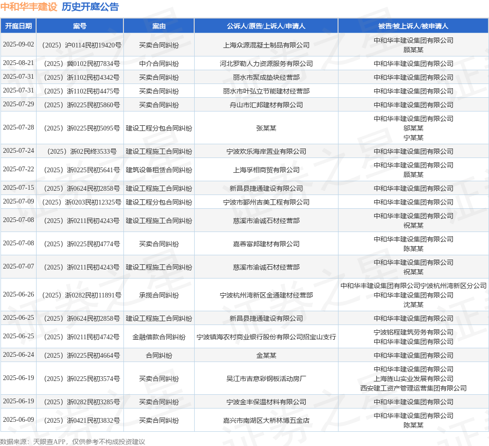The width and height of the screenshot is (489, 446).
Task: Click defendant 宁波铭程建筑劳务有限公司
Action: 413,332
